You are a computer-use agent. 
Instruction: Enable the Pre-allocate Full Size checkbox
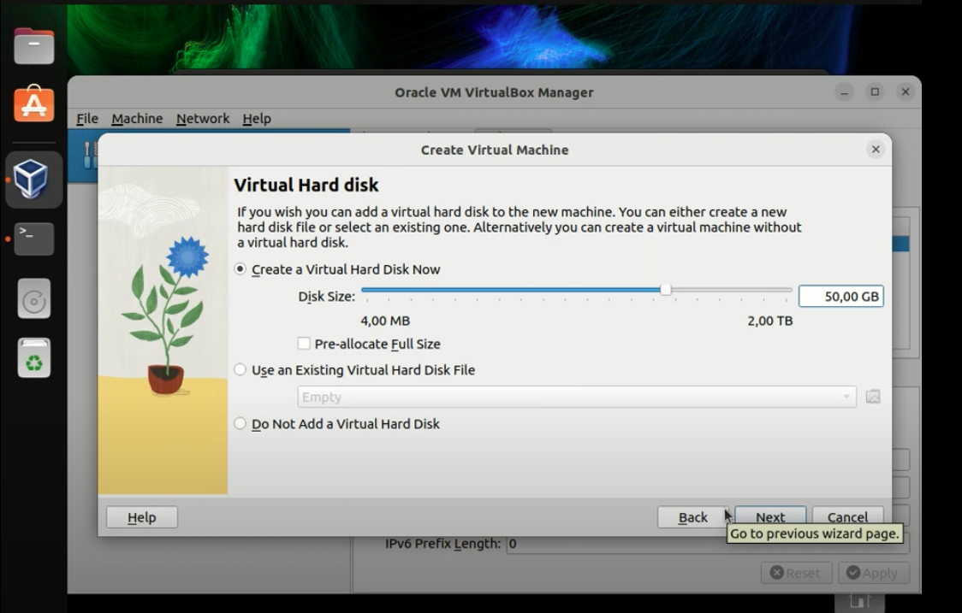[x=304, y=344]
